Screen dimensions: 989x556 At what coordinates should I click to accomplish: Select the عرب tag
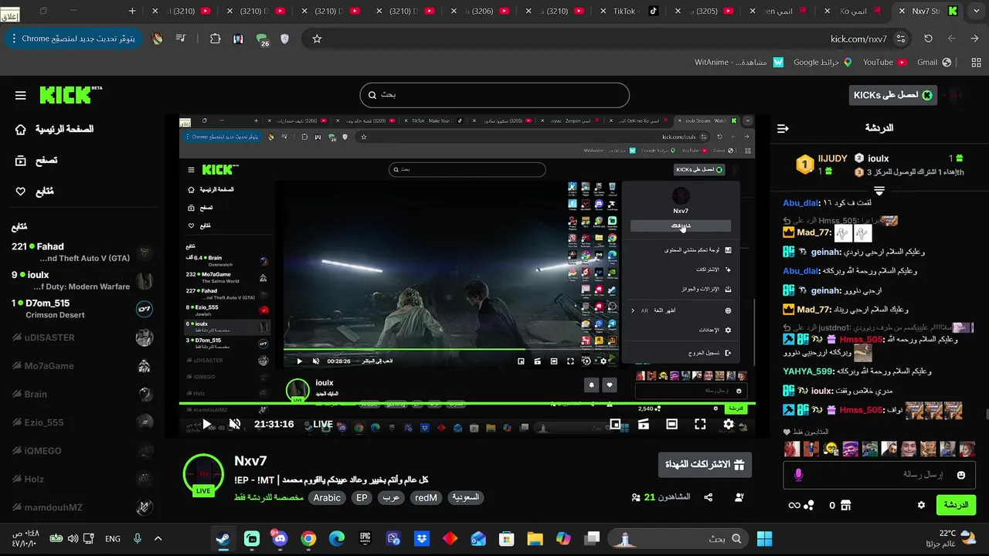coord(392,498)
